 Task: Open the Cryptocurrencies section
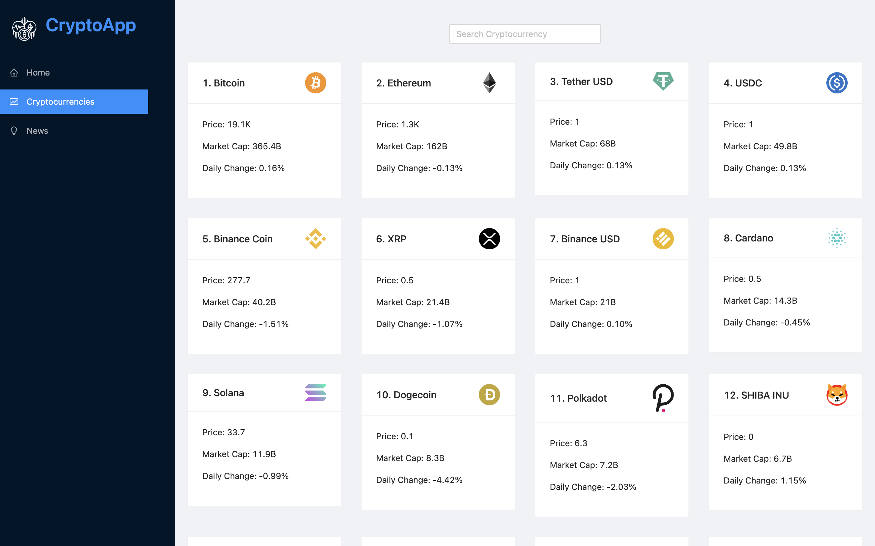tap(60, 102)
